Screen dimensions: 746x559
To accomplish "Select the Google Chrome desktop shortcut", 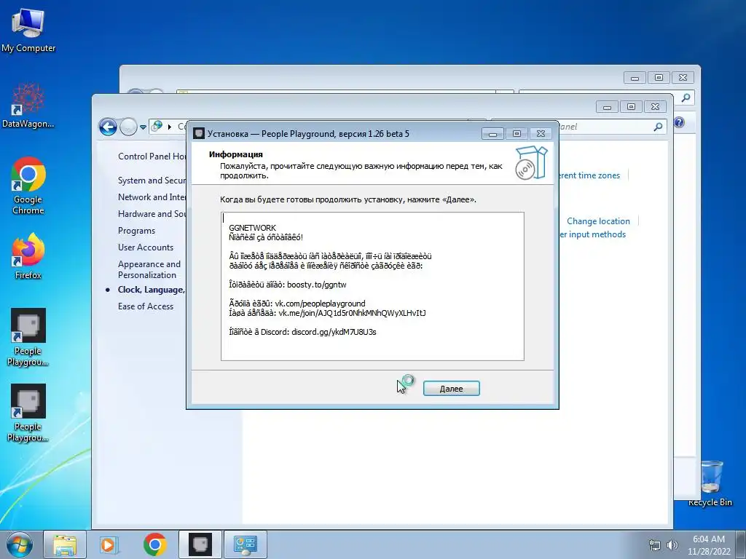I will click(x=28, y=186).
